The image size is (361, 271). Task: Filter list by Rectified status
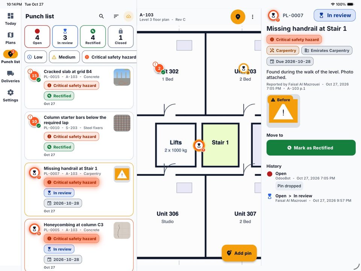(x=93, y=37)
